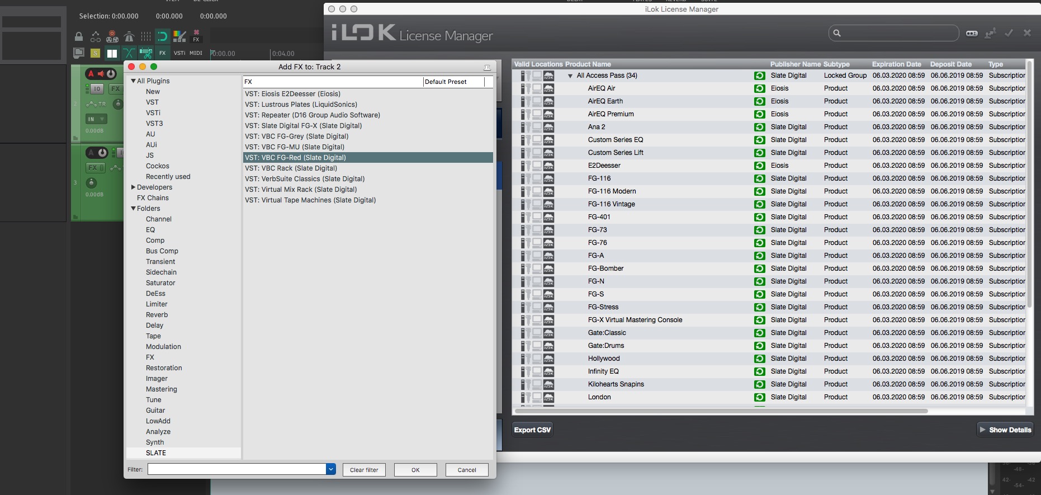Click the color palette brush icon in REAPER
1041x495 pixels.
(179, 37)
